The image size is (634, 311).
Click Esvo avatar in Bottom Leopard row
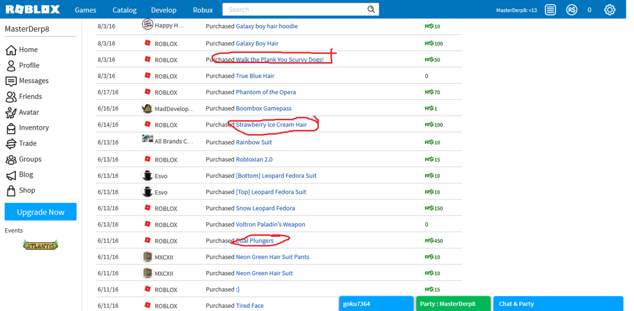tap(147, 175)
